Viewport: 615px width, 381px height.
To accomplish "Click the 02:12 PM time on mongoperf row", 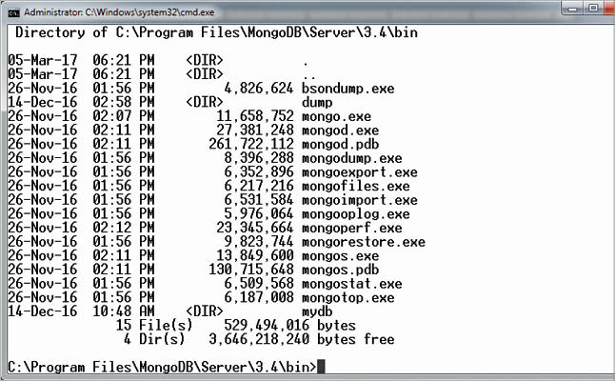I will (124, 228).
